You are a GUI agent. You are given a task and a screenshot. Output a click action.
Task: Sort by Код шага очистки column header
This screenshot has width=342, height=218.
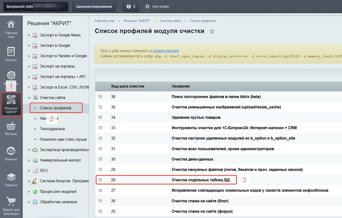point(128,86)
